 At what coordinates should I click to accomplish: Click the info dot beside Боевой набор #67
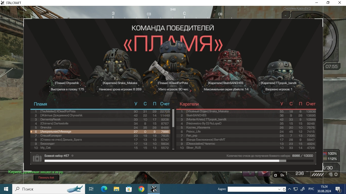[x=72, y=156]
